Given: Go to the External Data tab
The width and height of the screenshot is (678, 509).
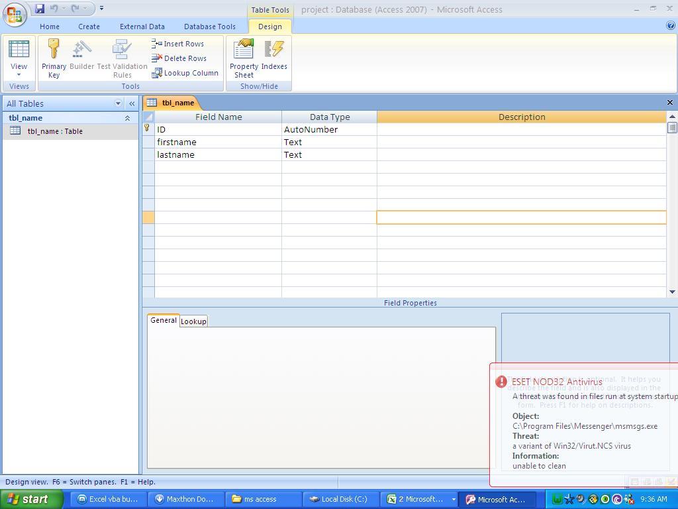Looking at the screenshot, I should point(142,27).
